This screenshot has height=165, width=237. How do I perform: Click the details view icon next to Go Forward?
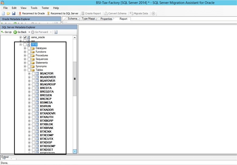pos(56,32)
